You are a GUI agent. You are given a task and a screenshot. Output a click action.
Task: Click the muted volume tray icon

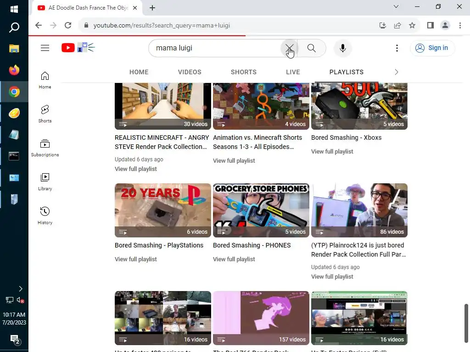20,300
